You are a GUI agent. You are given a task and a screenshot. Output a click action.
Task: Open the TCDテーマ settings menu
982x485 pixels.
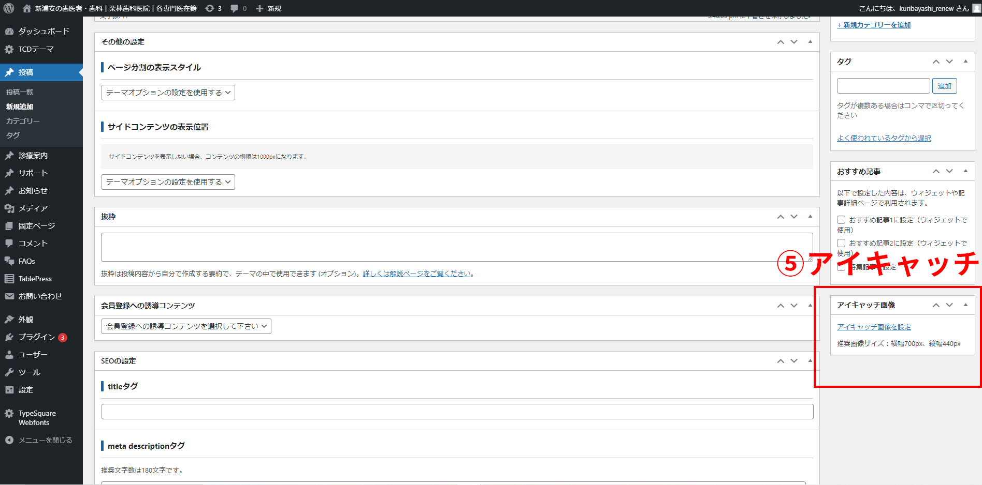[36, 49]
